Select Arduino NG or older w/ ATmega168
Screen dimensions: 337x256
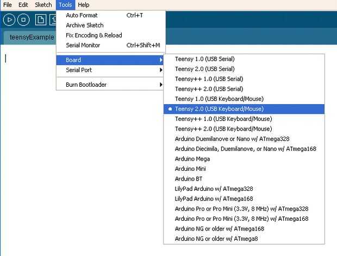click(x=244, y=229)
